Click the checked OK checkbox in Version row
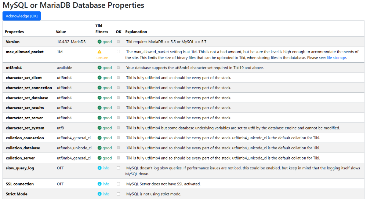The width and height of the screenshot is (367, 202). (119, 42)
